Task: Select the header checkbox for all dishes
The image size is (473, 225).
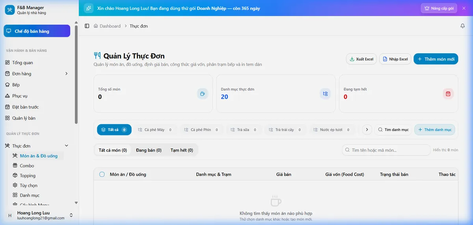Action: [x=102, y=174]
